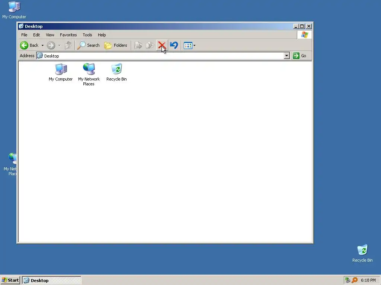Click the network tray icon
Image resolution: width=381 pixels, height=285 pixels.
click(x=348, y=280)
